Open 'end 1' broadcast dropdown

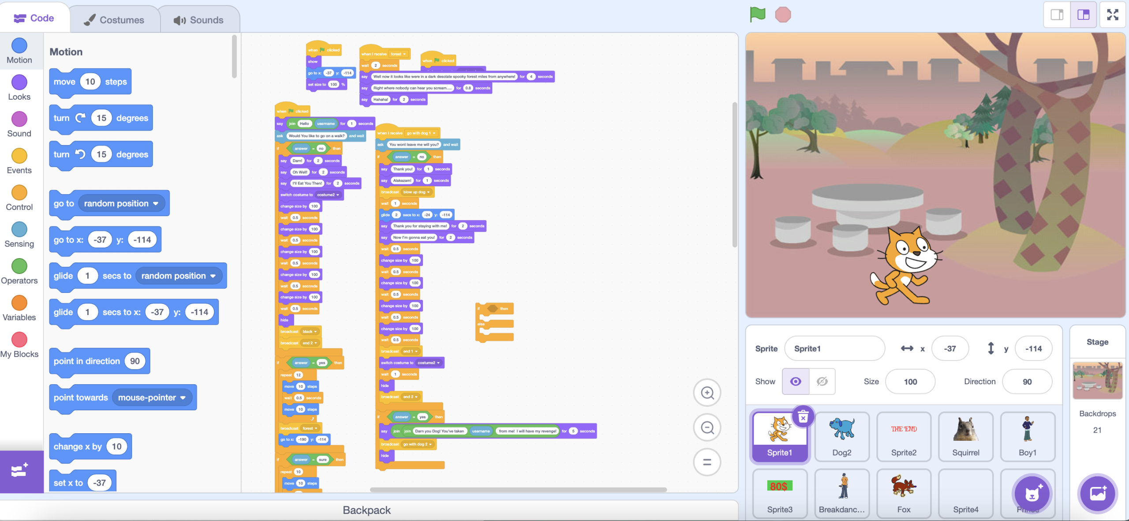411,351
